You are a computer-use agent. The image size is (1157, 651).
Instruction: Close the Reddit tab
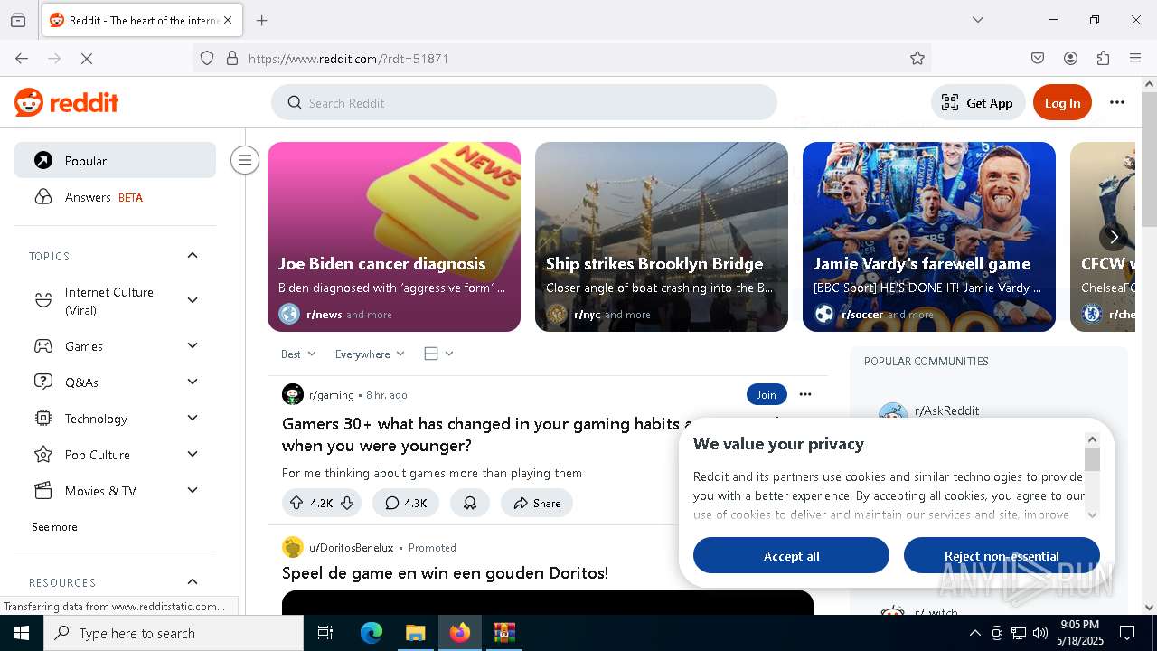coord(228,20)
